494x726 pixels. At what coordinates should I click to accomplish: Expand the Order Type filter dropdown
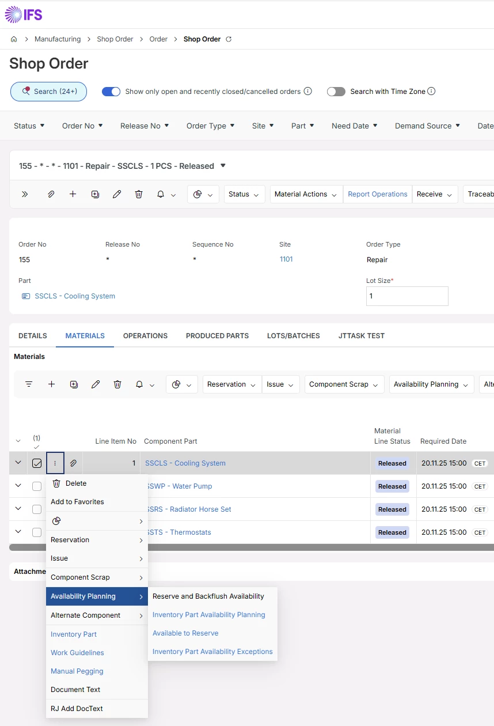pos(210,126)
